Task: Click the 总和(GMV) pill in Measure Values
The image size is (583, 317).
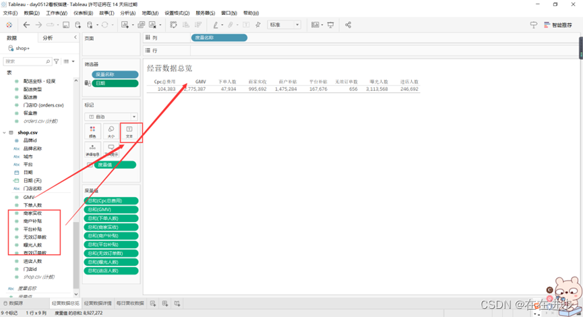Action: pos(111,210)
